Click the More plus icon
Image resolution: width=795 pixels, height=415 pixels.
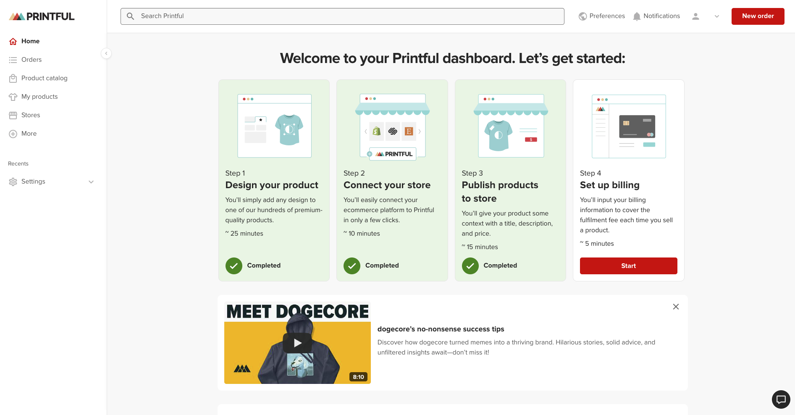13,134
